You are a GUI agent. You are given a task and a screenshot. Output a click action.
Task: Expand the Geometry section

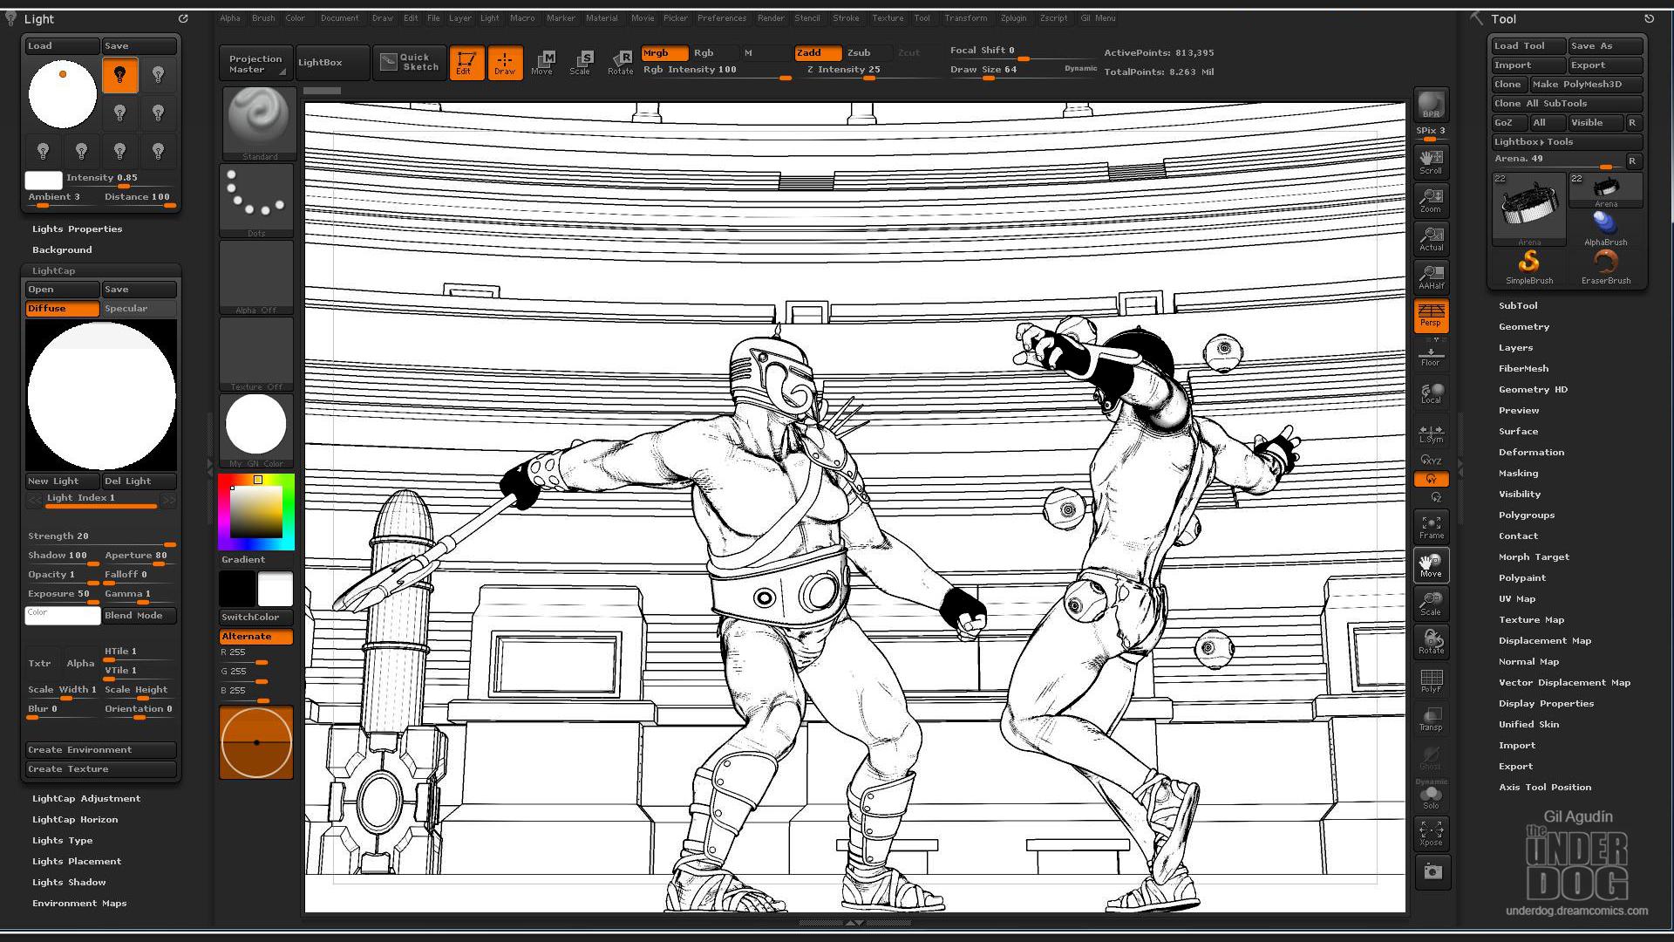point(1523,327)
